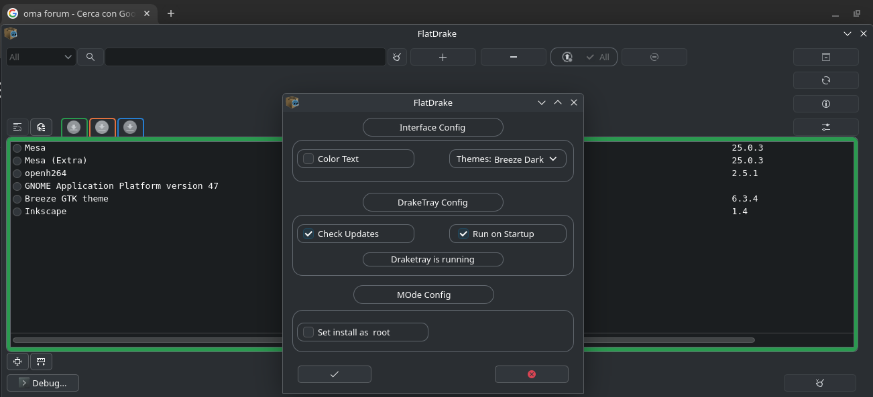Click the Draketray is running button

point(432,259)
